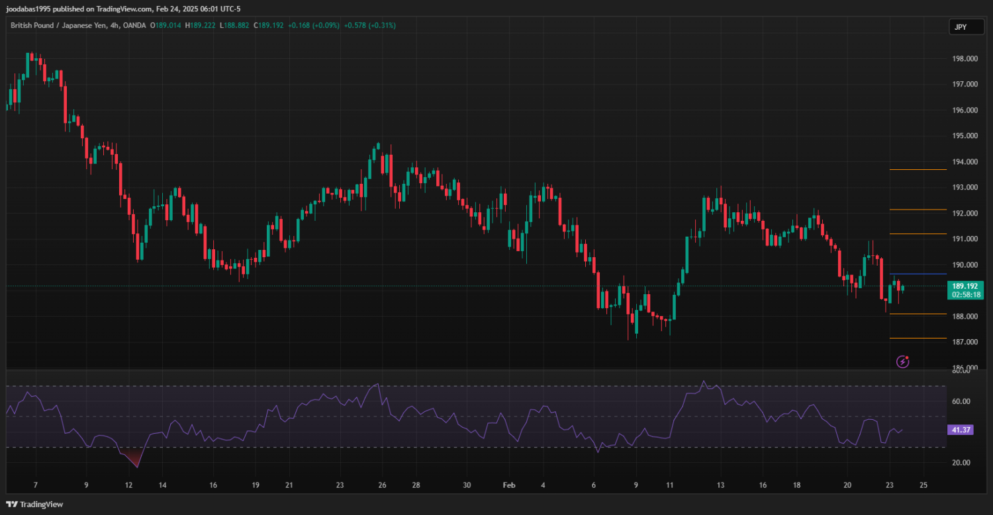This screenshot has height=515, width=993.
Task: Click the purple 41.37 RSI value label
Action: point(961,430)
